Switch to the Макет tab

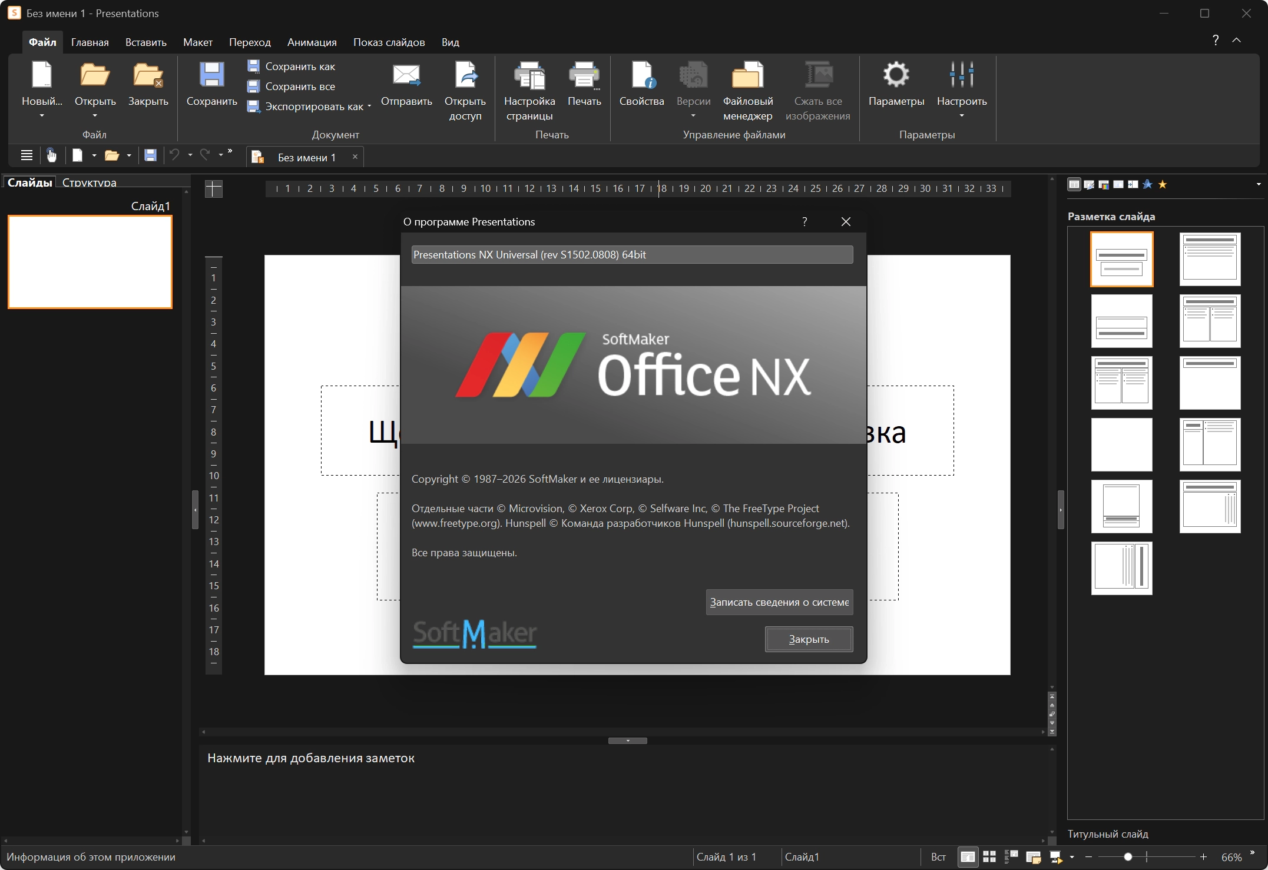198,42
